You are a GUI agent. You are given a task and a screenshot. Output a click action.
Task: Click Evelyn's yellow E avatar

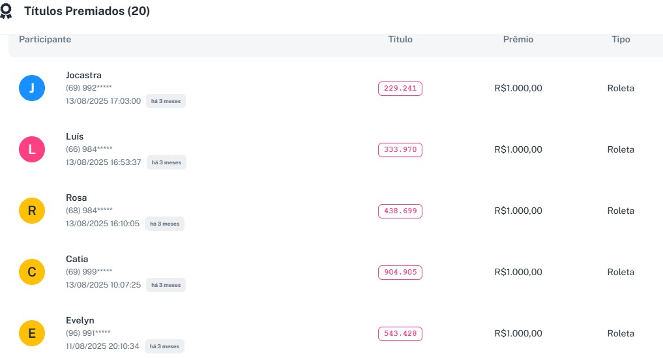tap(32, 333)
